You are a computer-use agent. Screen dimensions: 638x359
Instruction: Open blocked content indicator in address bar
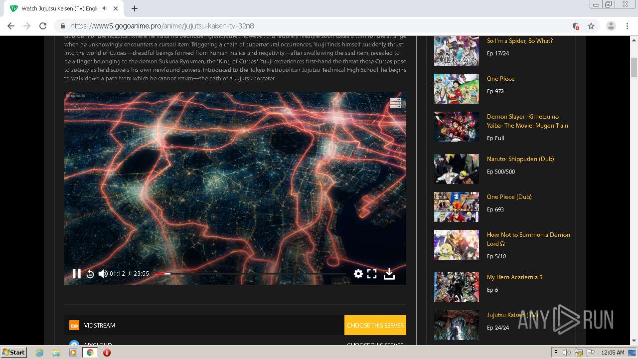coord(576,26)
